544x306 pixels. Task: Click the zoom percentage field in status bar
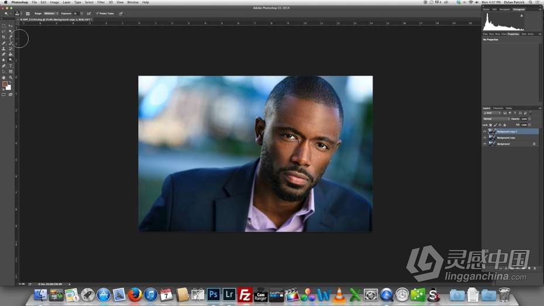pyautogui.click(x=22, y=284)
